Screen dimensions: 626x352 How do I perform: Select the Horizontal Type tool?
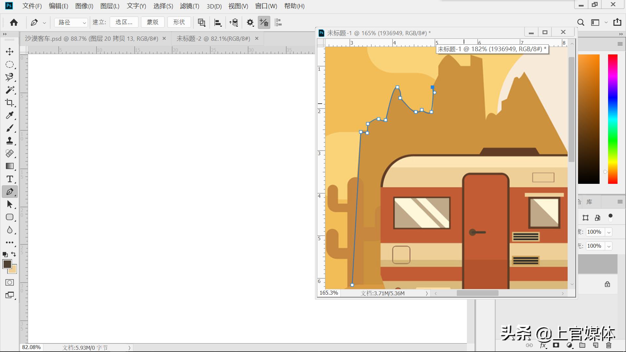point(10,179)
